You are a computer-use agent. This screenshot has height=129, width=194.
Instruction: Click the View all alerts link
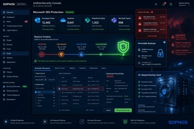pyautogui.click(x=152, y=36)
